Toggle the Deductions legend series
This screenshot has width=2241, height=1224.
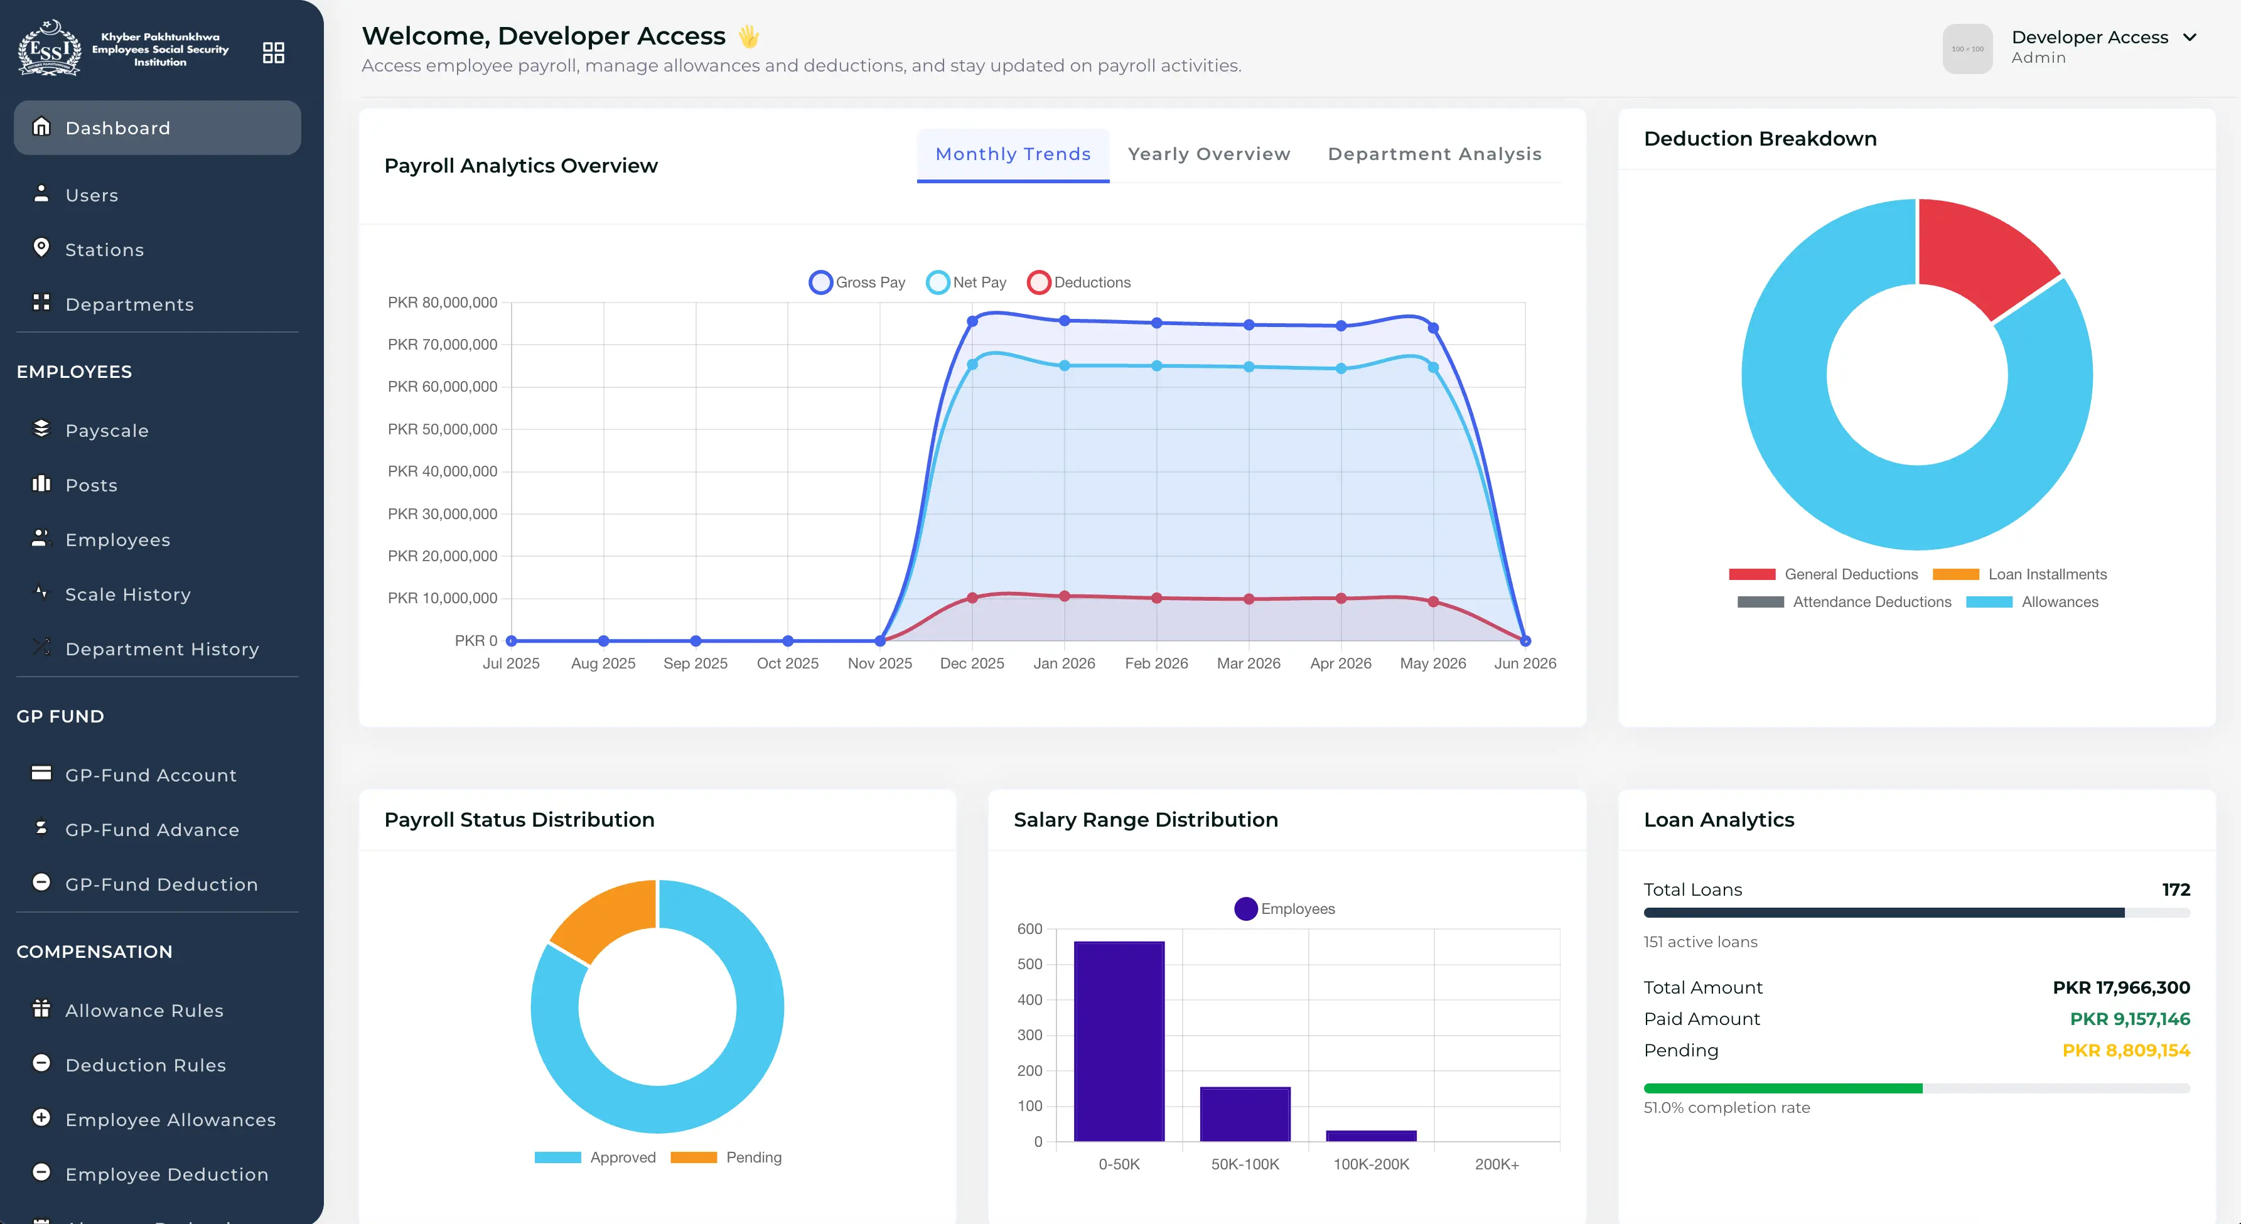(x=1078, y=282)
